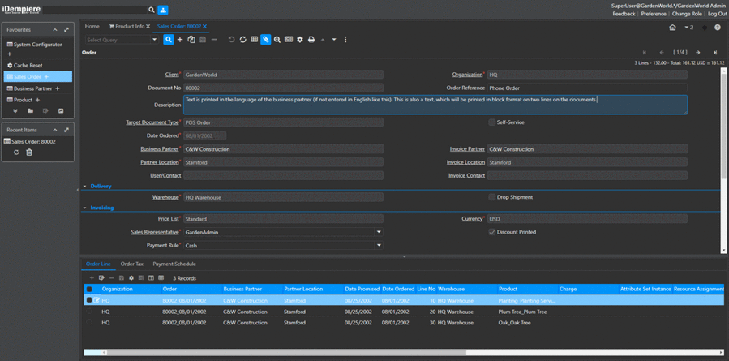The height and width of the screenshot is (361, 729).
Task: Open the Payment Schedule tab
Action: 174,264
